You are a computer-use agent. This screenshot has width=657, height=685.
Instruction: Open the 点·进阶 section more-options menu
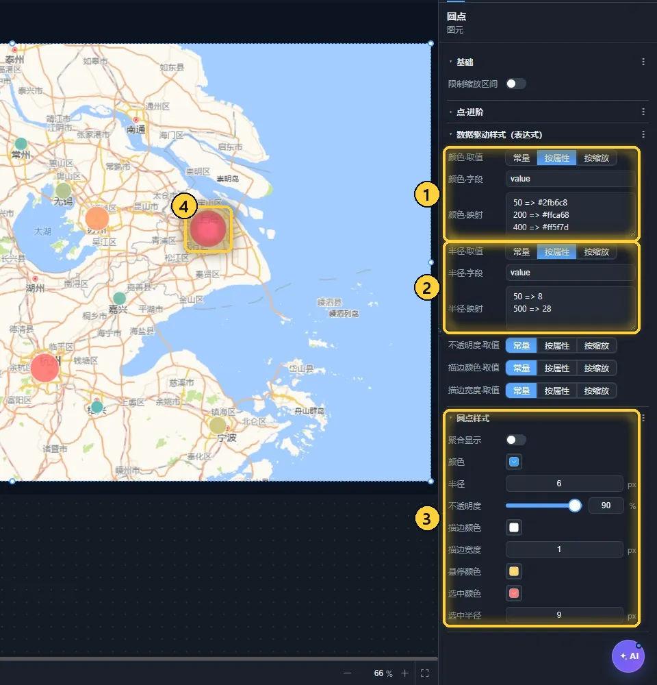click(x=643, y=112)
